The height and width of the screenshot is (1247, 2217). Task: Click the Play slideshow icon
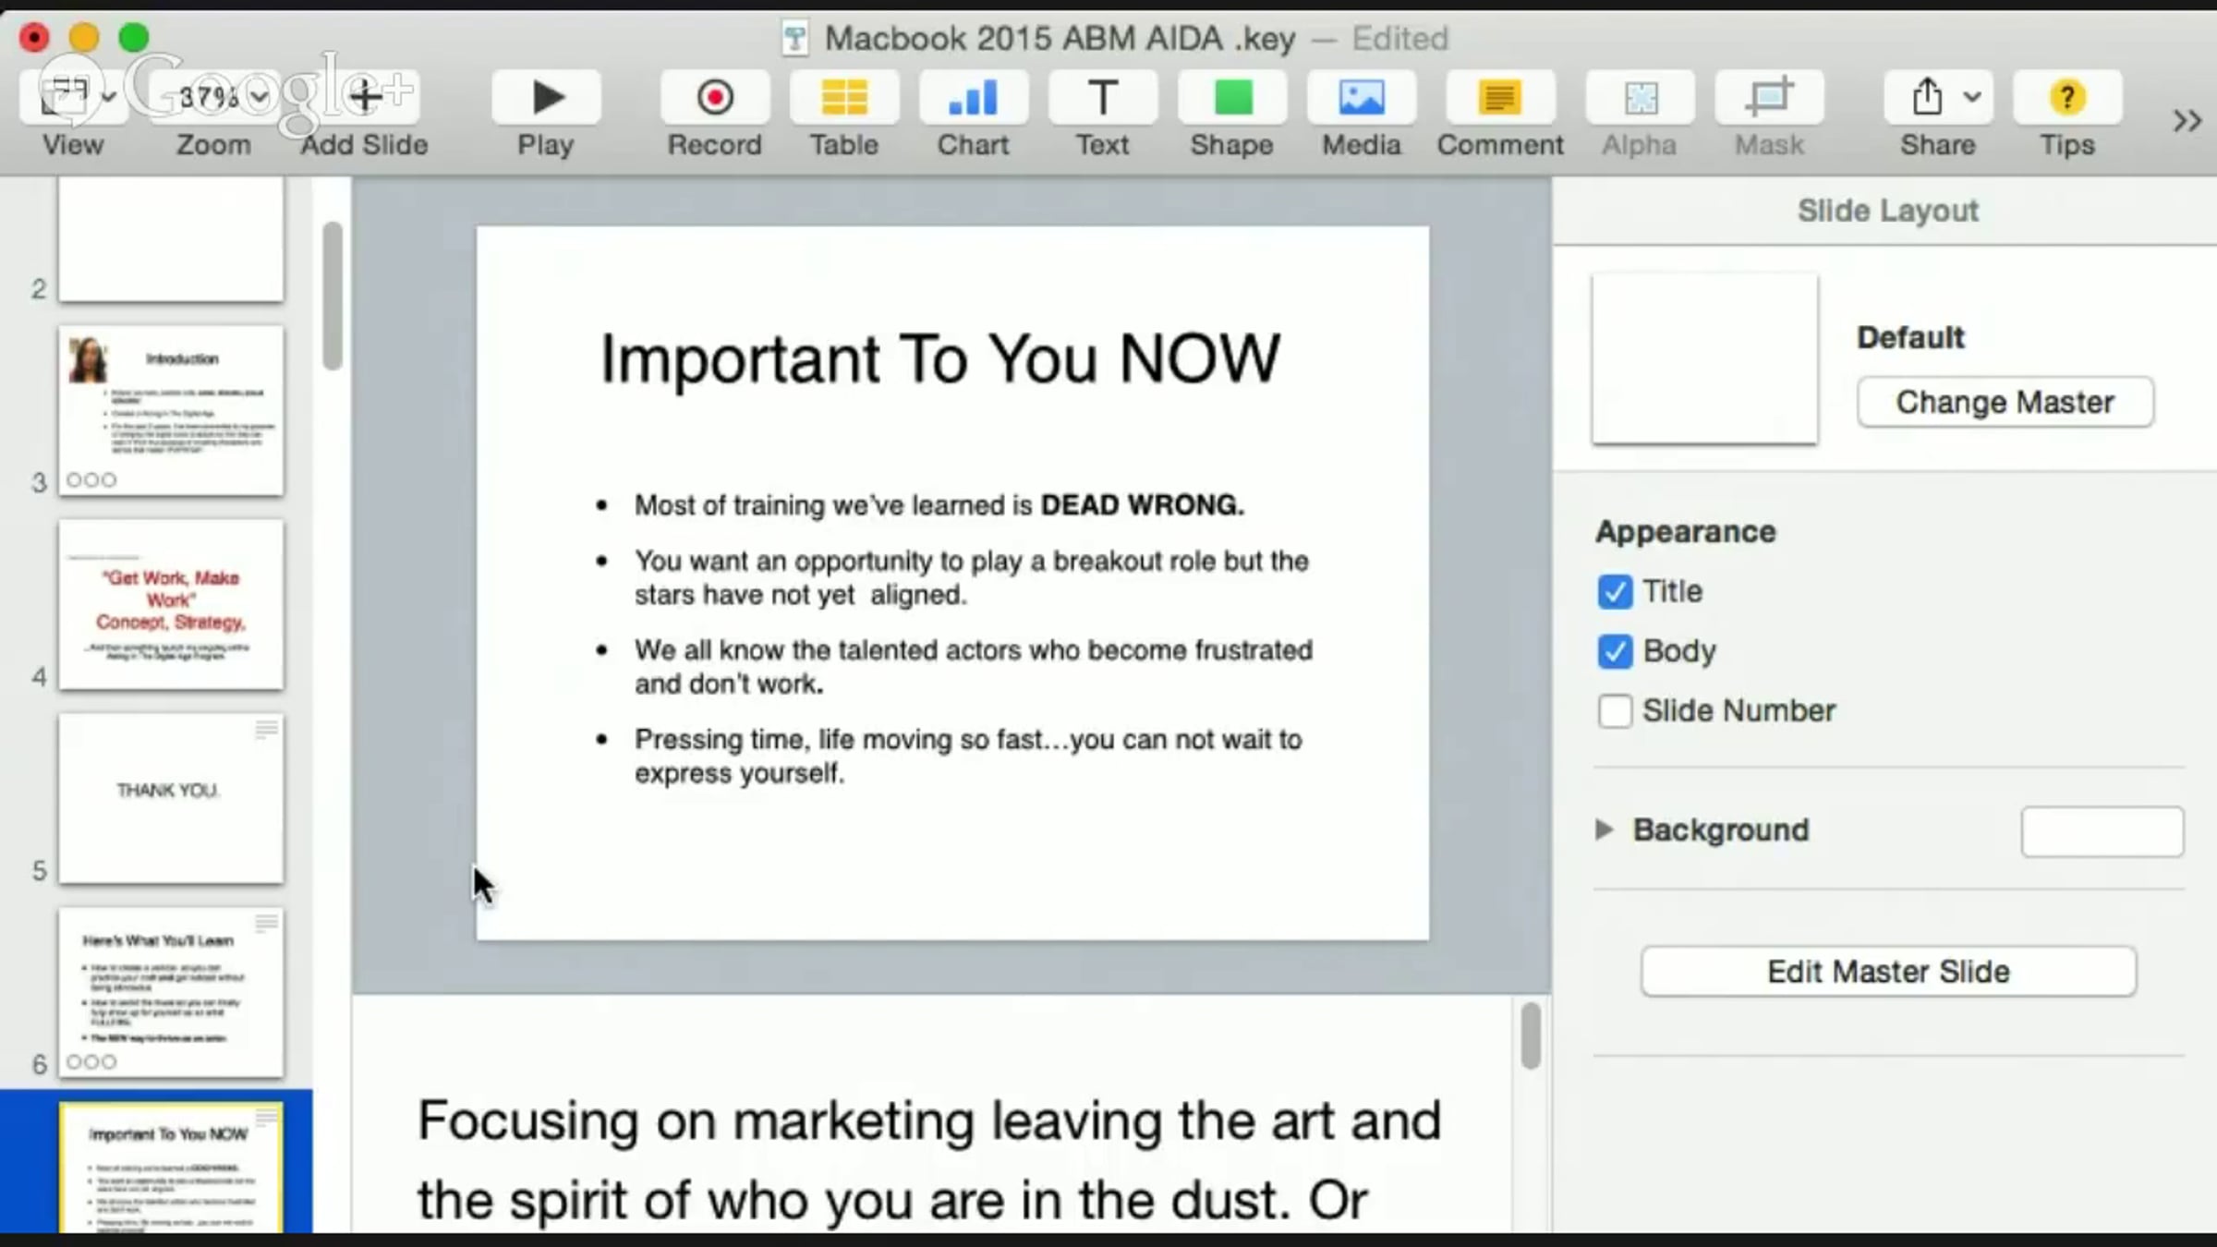[547, 98]
